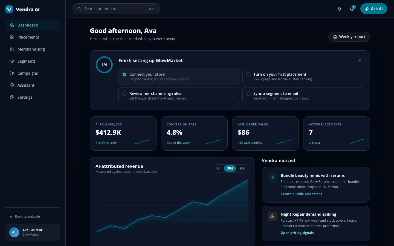The image size is (394, 246).
Task: Dismiss the GlowMarket setup card
Action: tap(360, 60)
